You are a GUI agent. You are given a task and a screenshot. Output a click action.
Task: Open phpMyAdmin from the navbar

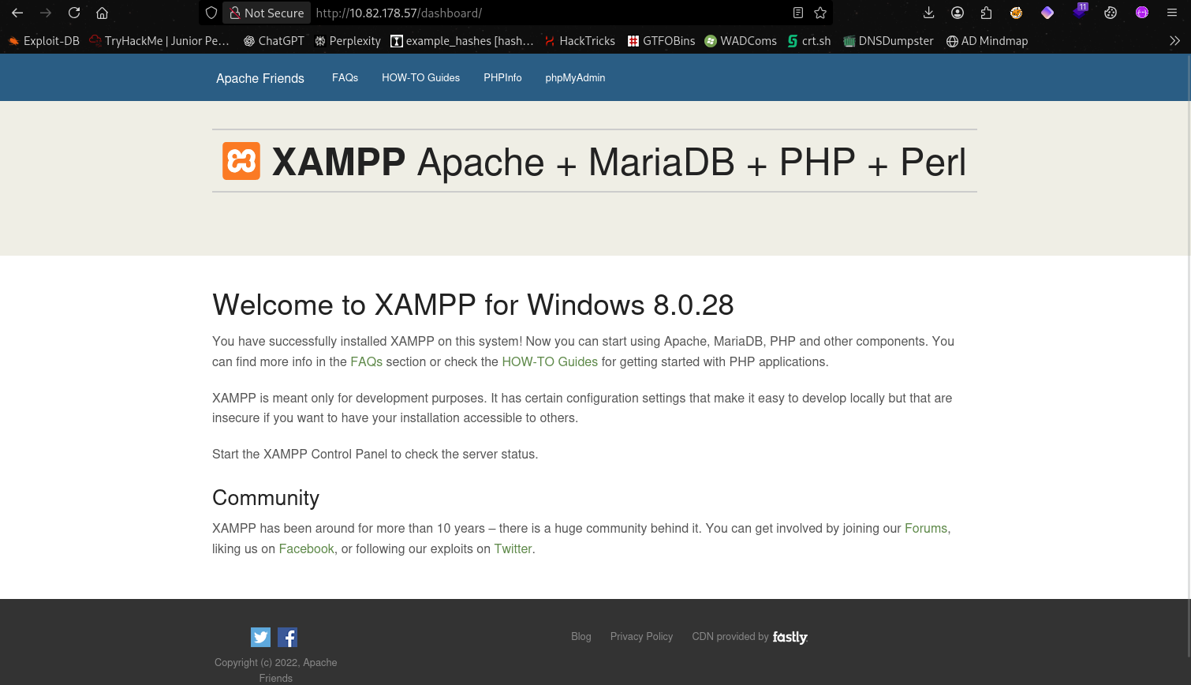575,77
